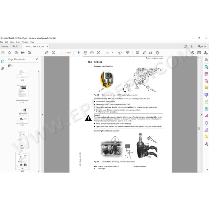
Task: Click the thumbnails panel scroll down arrow
Action: (39, 171)
